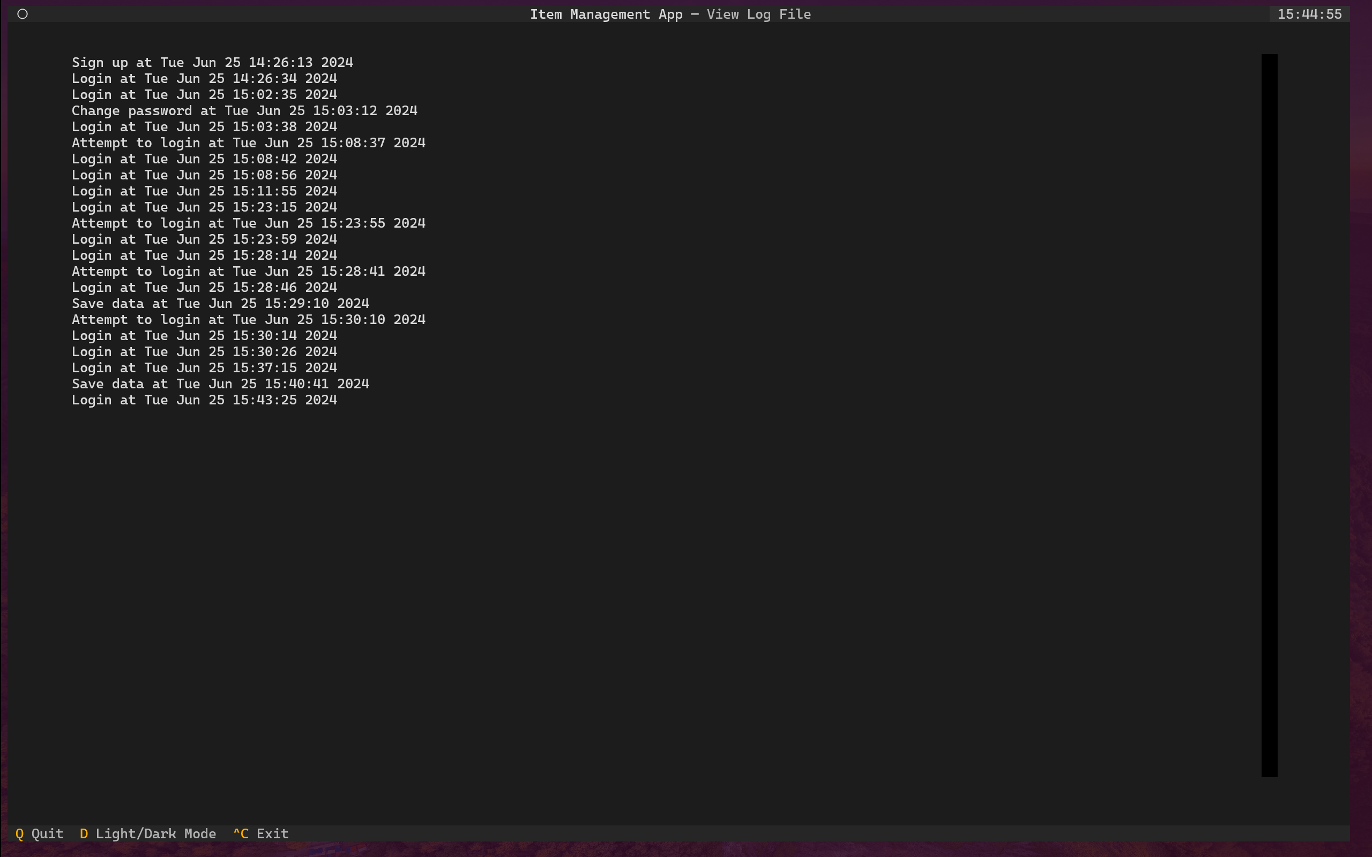The height and width of the screenshot is (857, 1372).
Task: Select the 'Change password' log entry
Action: [245, 110]
